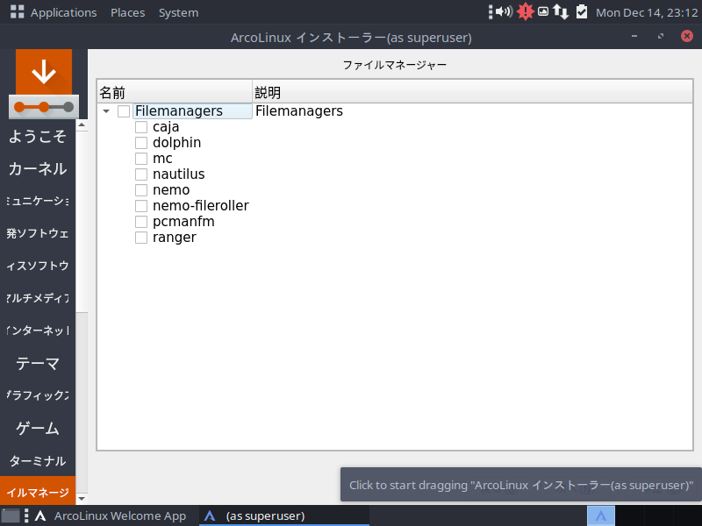Click the 説明 column header
The width and height of the screenshot is (702, 526).
(x=472, y=92)
